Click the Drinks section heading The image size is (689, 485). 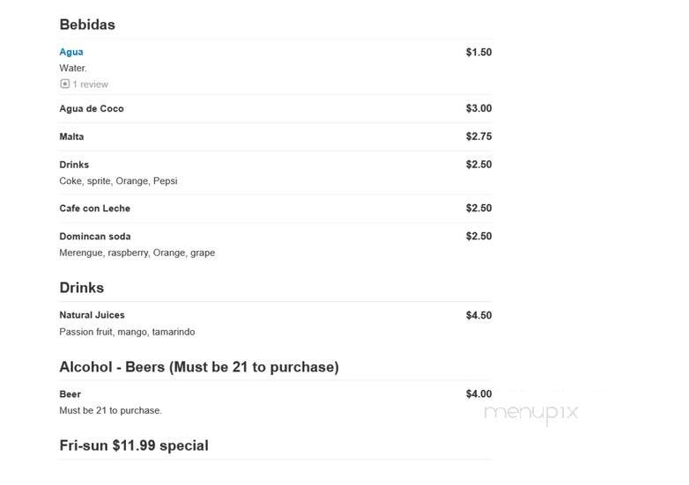click(82, 288)
